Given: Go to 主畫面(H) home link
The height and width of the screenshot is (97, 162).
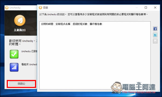Looking at the screenshot, I should tap(20, 30).
